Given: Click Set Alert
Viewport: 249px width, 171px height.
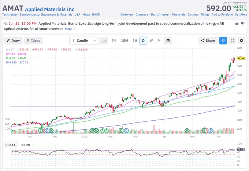Looking at the screenshot, I should 241,15.
